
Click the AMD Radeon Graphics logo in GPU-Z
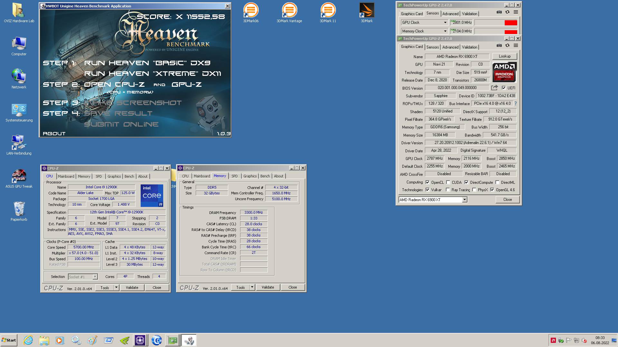pos(504,72)
